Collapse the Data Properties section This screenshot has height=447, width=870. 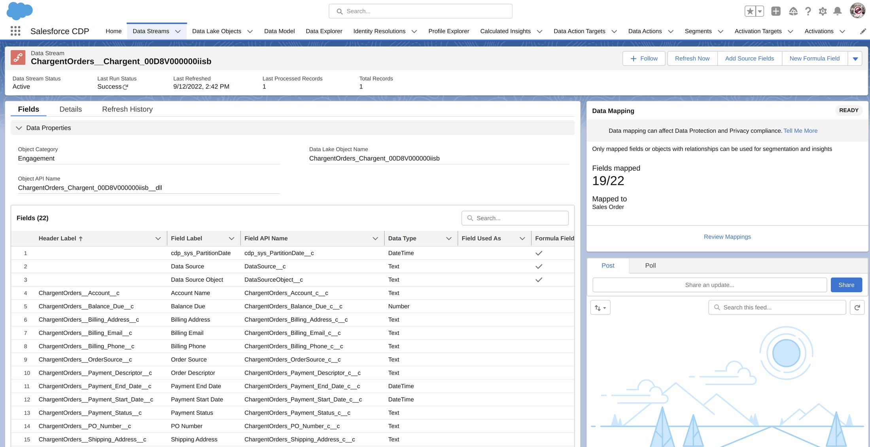[19, 128]
